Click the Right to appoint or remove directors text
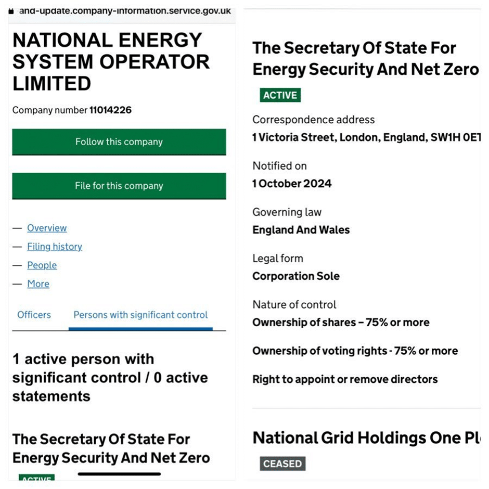The image size is (489, 489). (345, 379)
